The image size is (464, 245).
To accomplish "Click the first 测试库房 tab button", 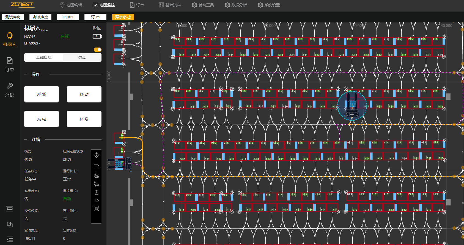I will pos(13,17).
